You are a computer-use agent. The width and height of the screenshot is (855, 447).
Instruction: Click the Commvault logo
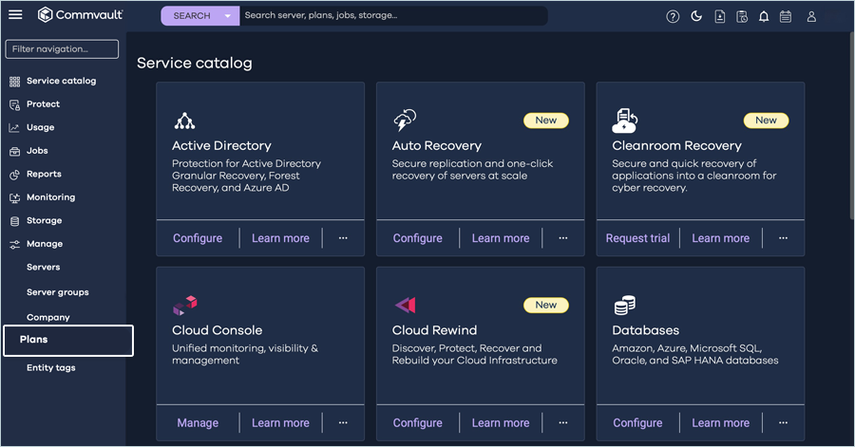81,15
